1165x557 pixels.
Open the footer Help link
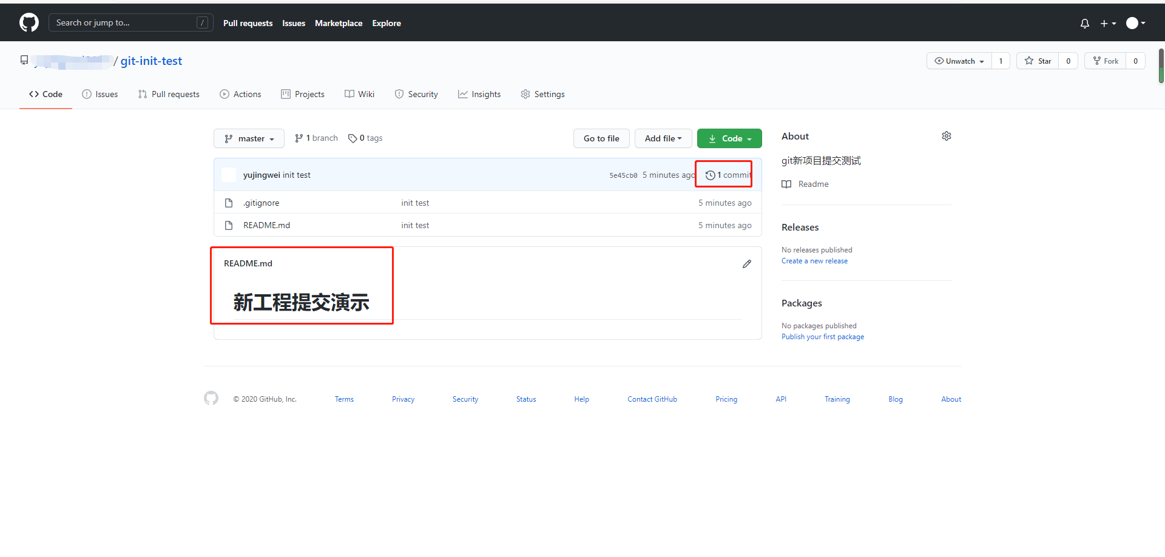582,399
